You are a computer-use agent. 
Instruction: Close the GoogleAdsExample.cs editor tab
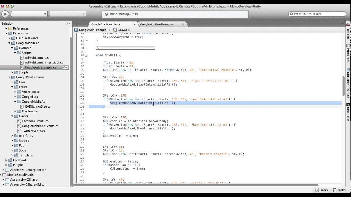(x=134, y=24)
